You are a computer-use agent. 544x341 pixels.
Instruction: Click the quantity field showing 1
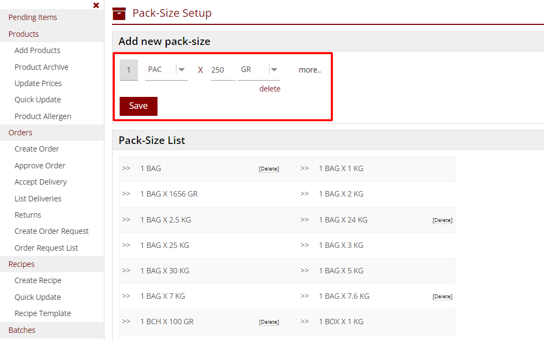(x=129, y=70)
